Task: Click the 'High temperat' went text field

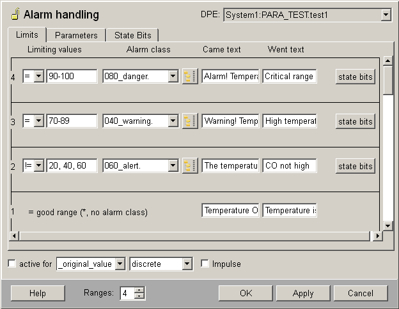Action: (290, 121)
